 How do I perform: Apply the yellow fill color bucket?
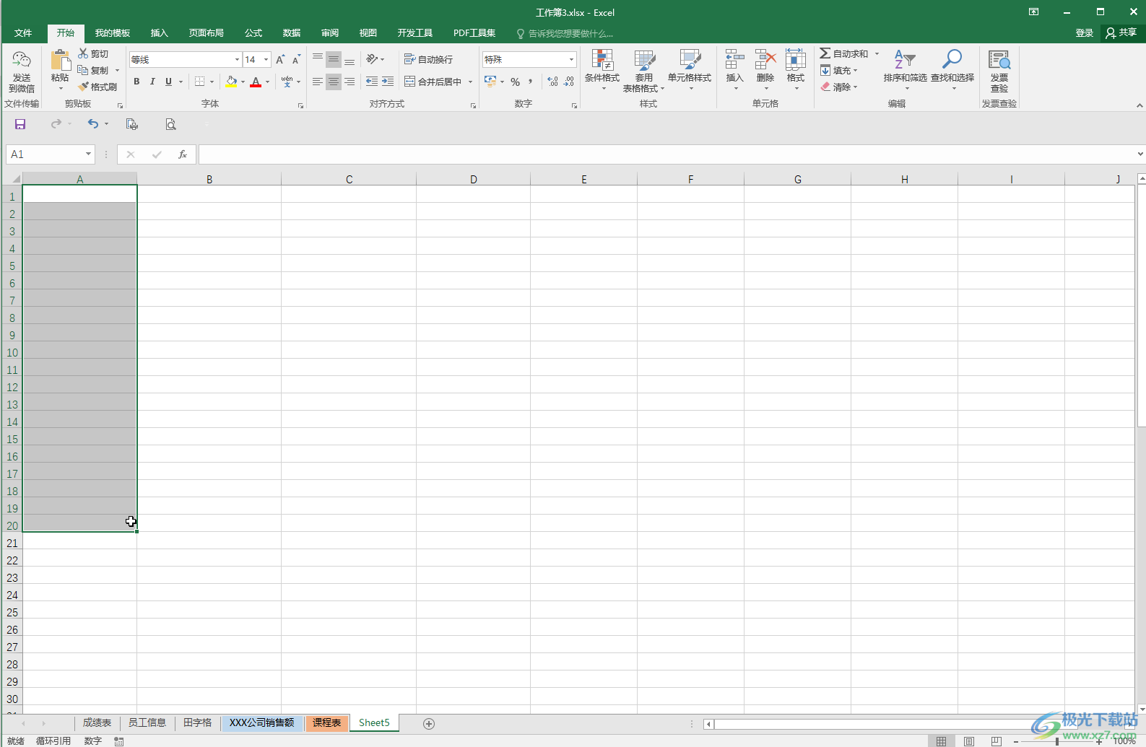[231, 82]
